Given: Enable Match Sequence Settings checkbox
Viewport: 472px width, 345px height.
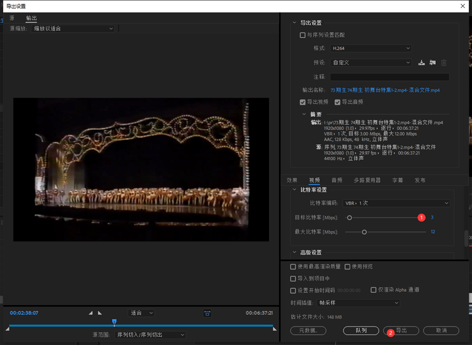Looking at the screenshot, I should (x=303, y=35).
